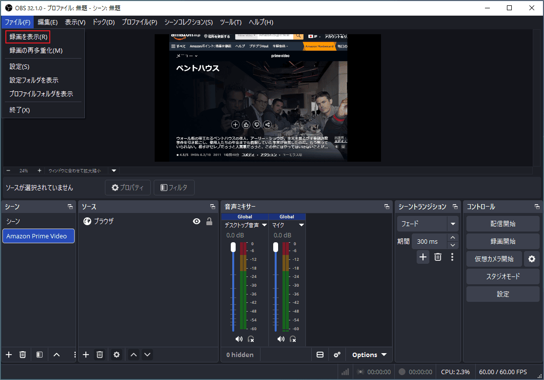This screenshot has width=544, height=380.
Task: Open preview scaling dropdown arrow
Action: point(114,170)
